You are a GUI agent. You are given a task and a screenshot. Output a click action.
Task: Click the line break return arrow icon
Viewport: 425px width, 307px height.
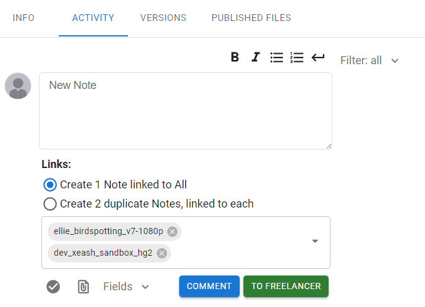(318, 57)
